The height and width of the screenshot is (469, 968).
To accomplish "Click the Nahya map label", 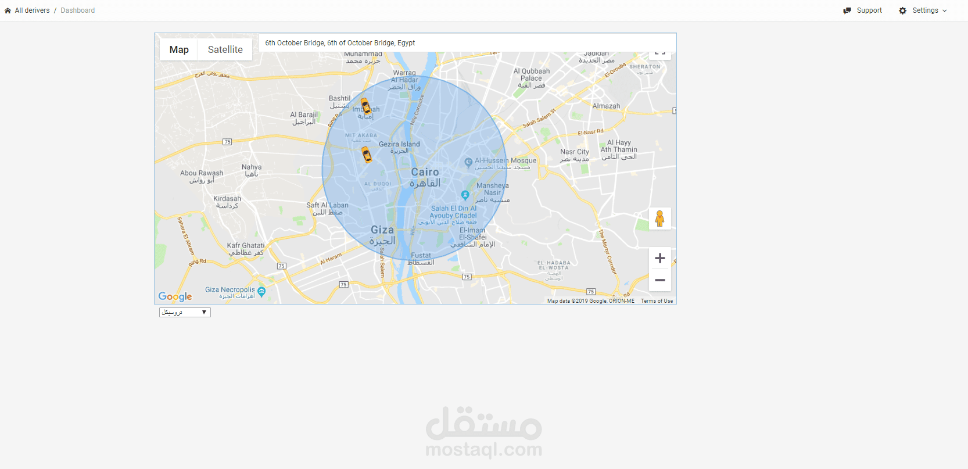I will (252, 170).
